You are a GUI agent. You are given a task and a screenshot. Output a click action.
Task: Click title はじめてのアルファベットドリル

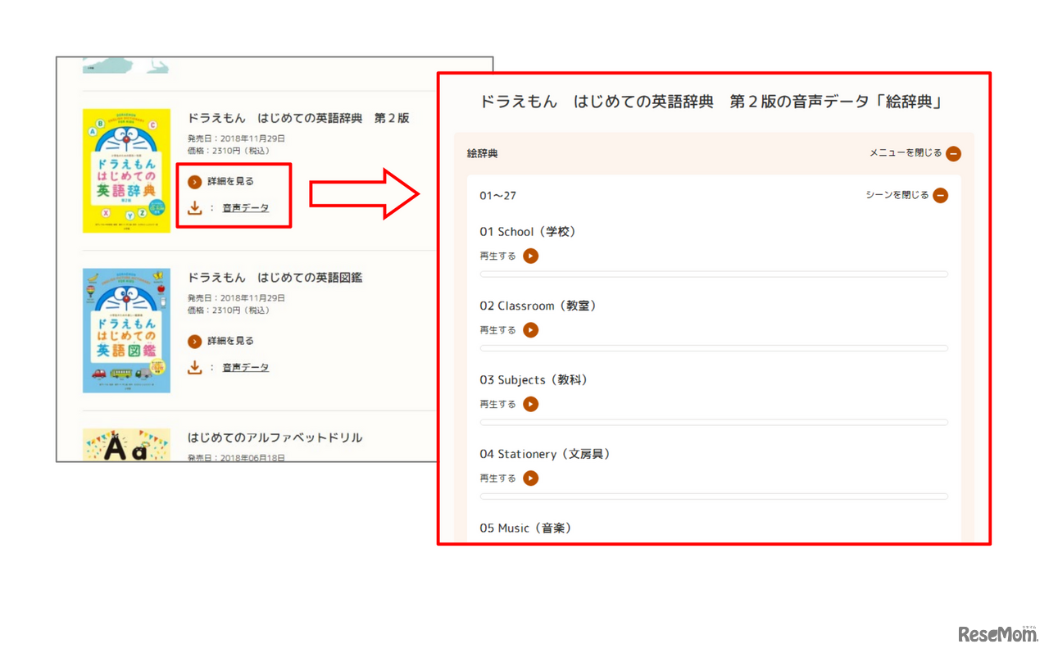(x=275, y=438)
